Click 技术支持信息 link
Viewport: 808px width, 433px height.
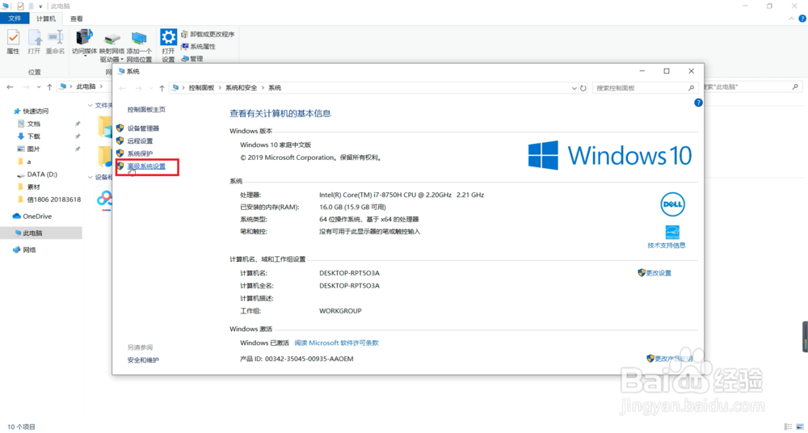(667, 246)
